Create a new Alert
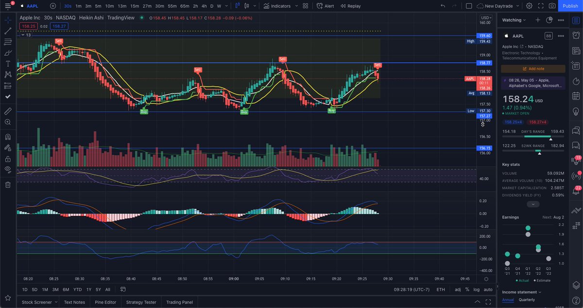Viewport: 583px width, 308px height. tap(325, 6)
